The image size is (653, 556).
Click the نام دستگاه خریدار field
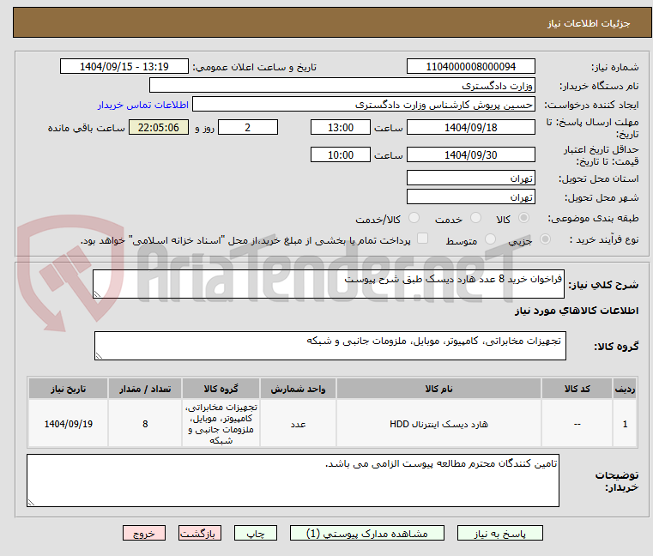click(342, 86)
